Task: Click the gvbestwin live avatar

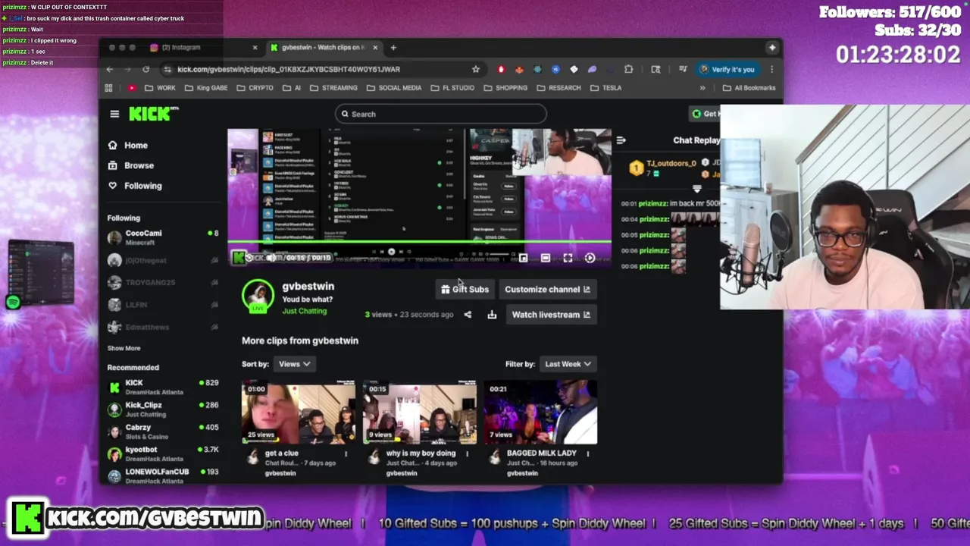Action: click(x=258, y=296)
